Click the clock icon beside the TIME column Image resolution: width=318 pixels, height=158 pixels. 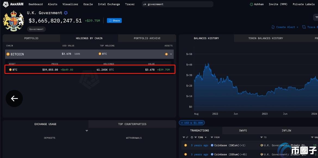click(192, 137)
